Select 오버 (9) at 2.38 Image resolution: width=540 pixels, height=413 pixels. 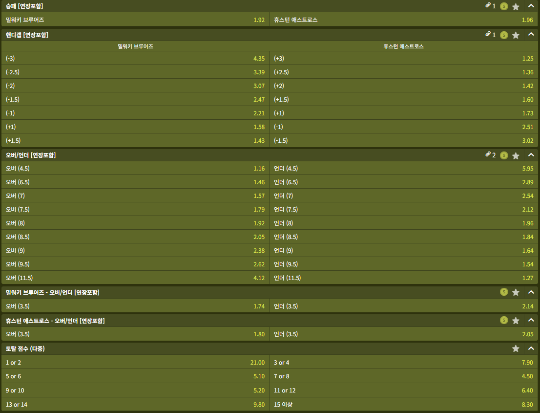tap(135, 250)
